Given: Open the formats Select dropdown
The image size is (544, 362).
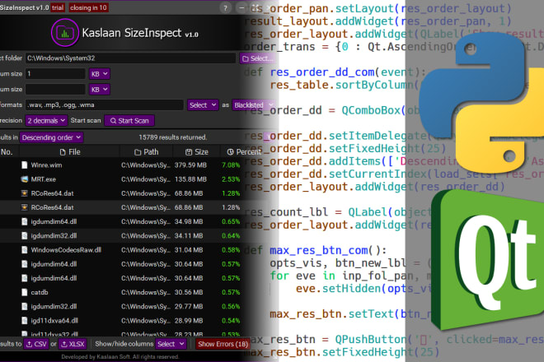Looking at the screenshot, I should coord(203,105).
